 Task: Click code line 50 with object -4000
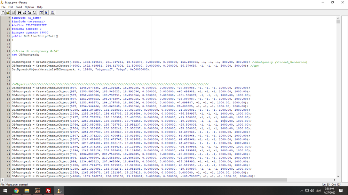pyautogui.click(x=133, y=176)
